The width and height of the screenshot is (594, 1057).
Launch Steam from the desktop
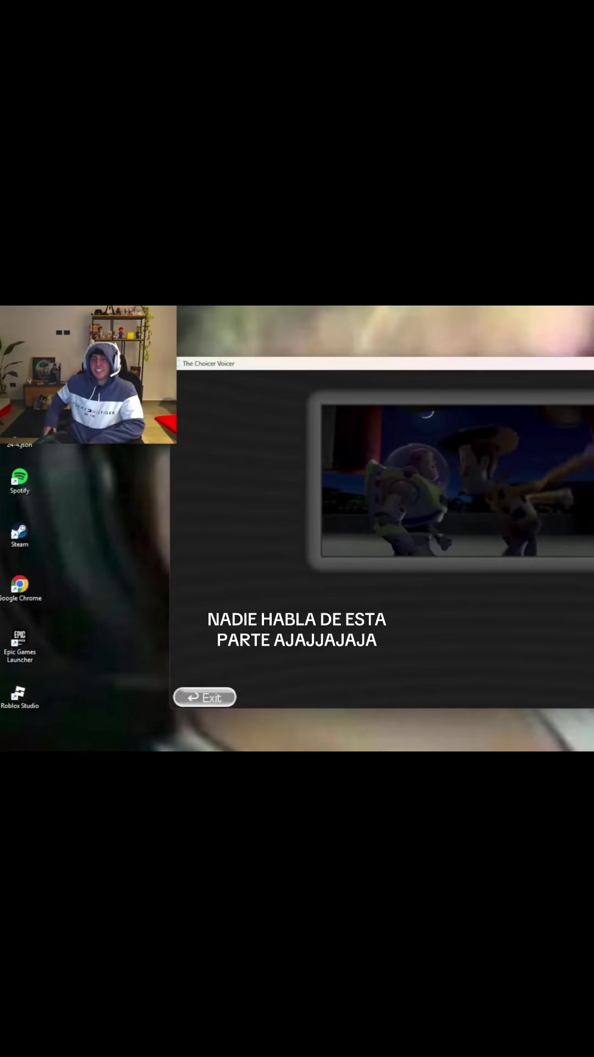click(19, 536)
